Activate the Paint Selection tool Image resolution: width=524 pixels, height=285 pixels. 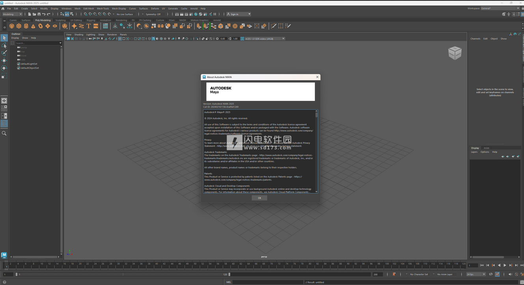tap(4, 53)
